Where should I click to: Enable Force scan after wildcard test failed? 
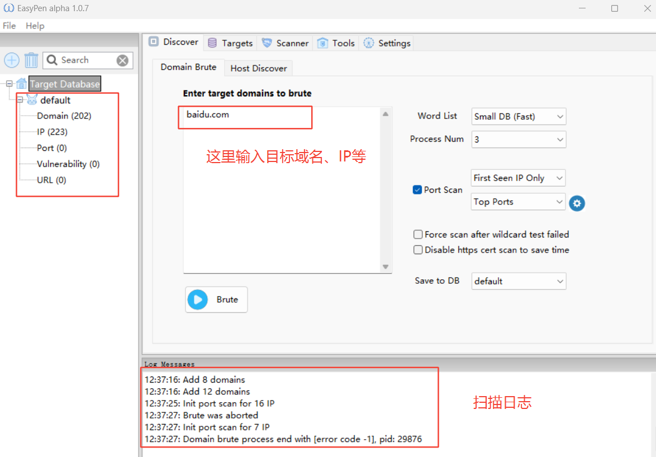click(x=418, y=235)
